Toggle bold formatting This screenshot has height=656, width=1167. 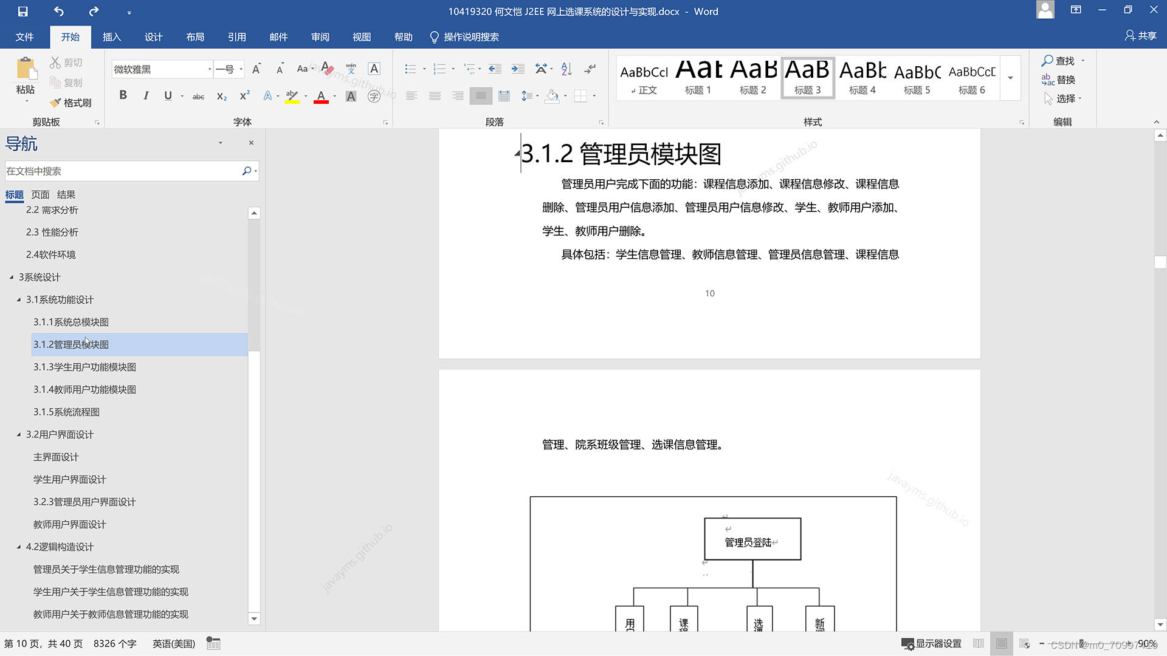123,95
